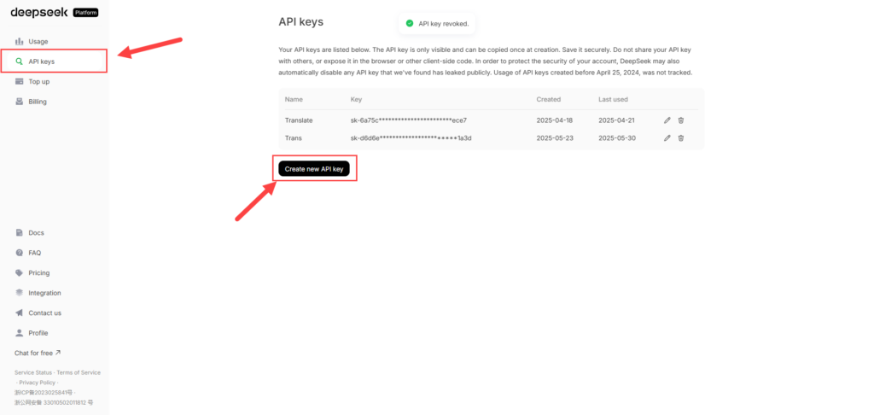The width and height of the screenshot is (874, 415).
Task: Click the API keys page heading
Action: (301, 22)
